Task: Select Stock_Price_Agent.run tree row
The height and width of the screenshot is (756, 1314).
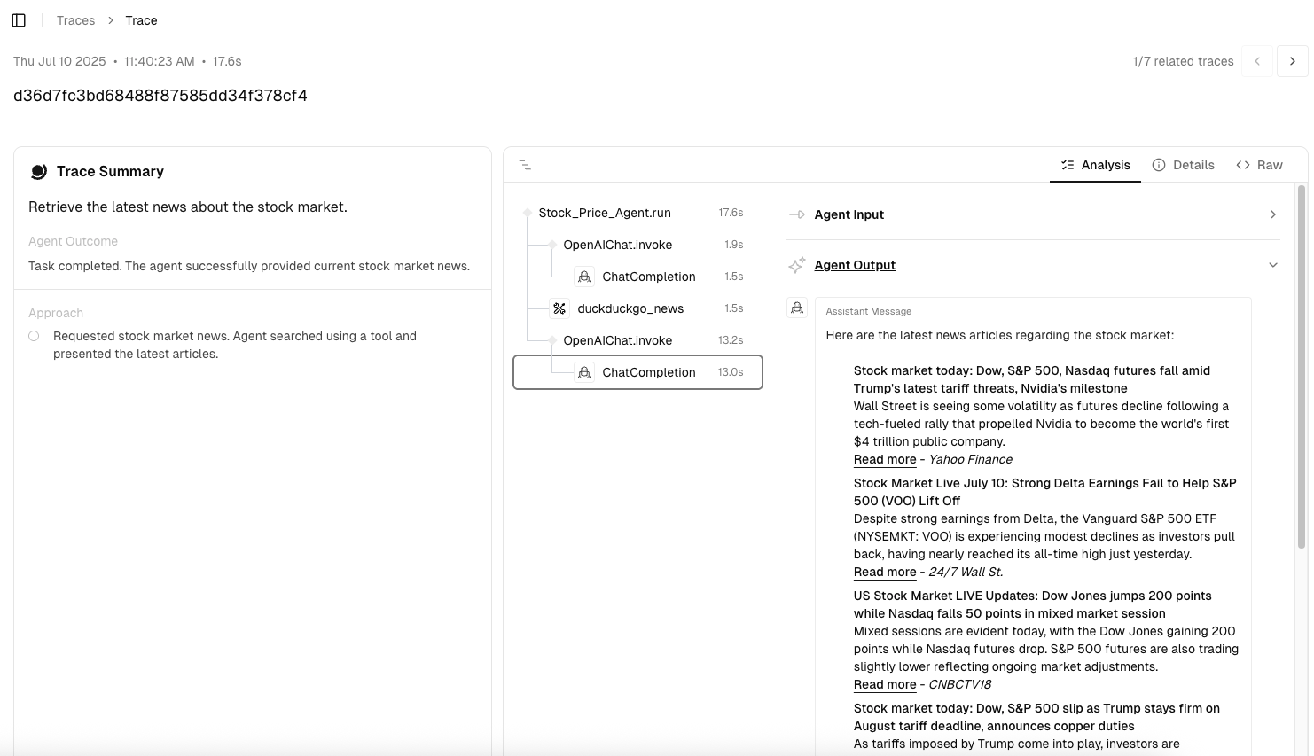Action: pos(637,213)
